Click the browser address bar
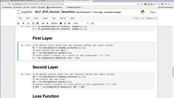 [74, 4]
